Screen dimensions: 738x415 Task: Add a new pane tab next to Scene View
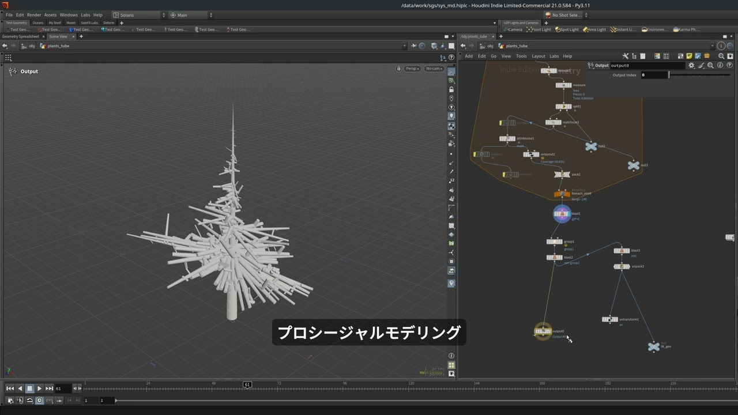point(81,36)
